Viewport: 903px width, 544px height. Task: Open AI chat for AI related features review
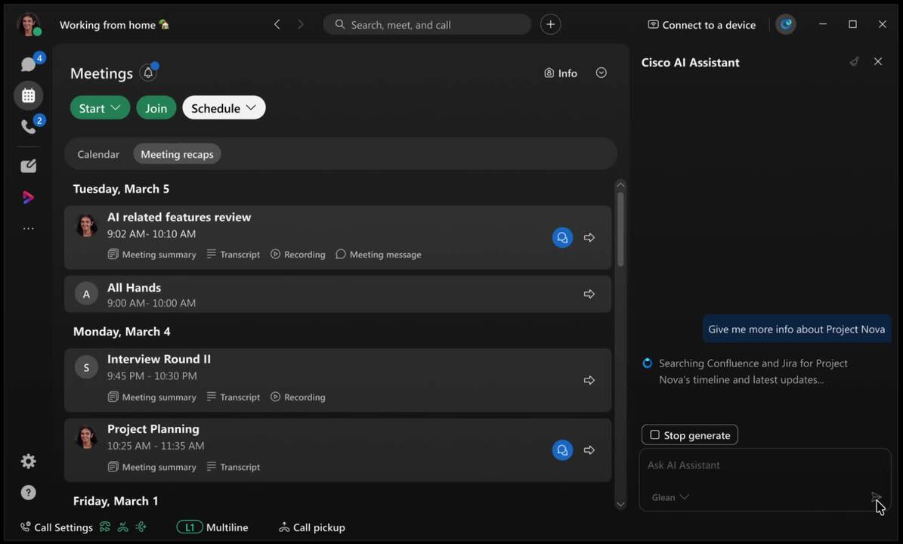click(x=562, y=237)
